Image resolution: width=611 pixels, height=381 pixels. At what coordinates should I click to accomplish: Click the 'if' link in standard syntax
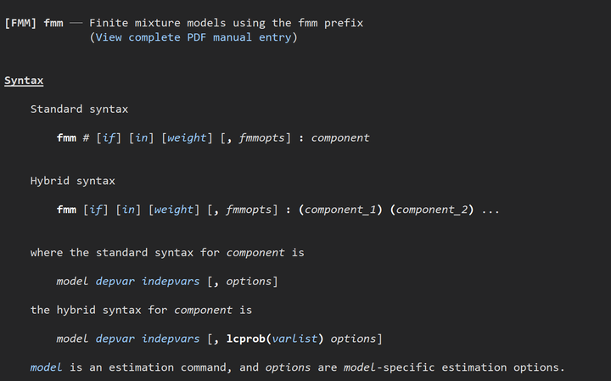tap(109, 138)
